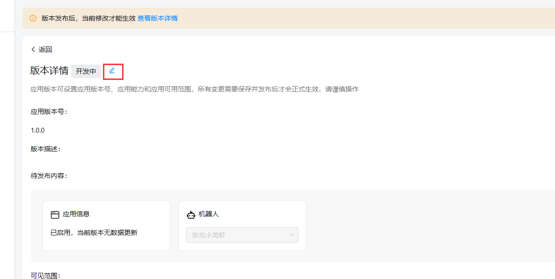Open the 东北小龙虾 robot selector
The width and height of the screenshot is (555, 279).
(x=242, y=235)
